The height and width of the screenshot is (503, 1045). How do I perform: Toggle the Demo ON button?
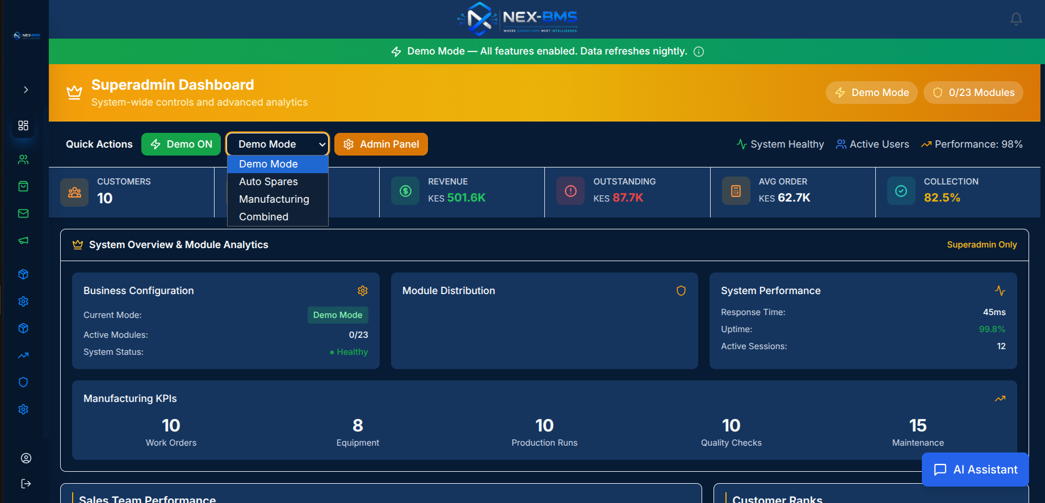pos(181,144)
